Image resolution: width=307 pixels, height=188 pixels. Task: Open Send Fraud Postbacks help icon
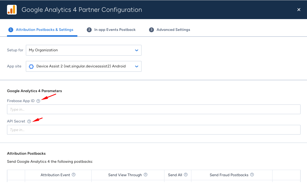tap(252, 175)
